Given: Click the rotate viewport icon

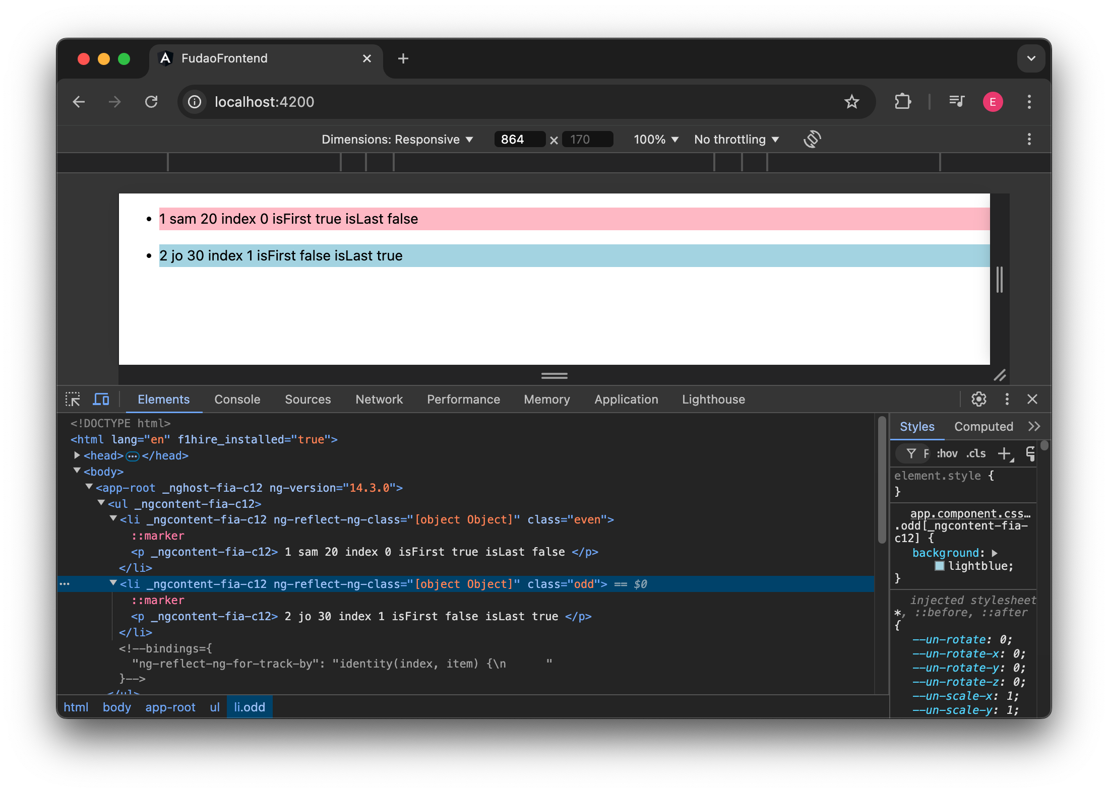Looking at the screenshot, I should (x=812, y=139).
